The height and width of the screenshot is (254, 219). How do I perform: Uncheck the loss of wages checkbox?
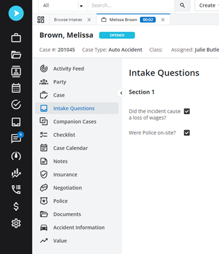point(187,111)
